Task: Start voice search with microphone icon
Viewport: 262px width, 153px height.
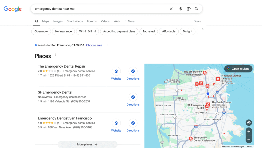Action: [181, 9]
